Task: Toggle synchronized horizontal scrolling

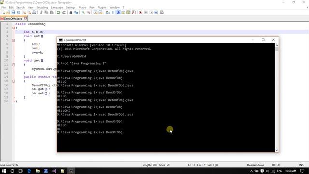Action: 101,12
